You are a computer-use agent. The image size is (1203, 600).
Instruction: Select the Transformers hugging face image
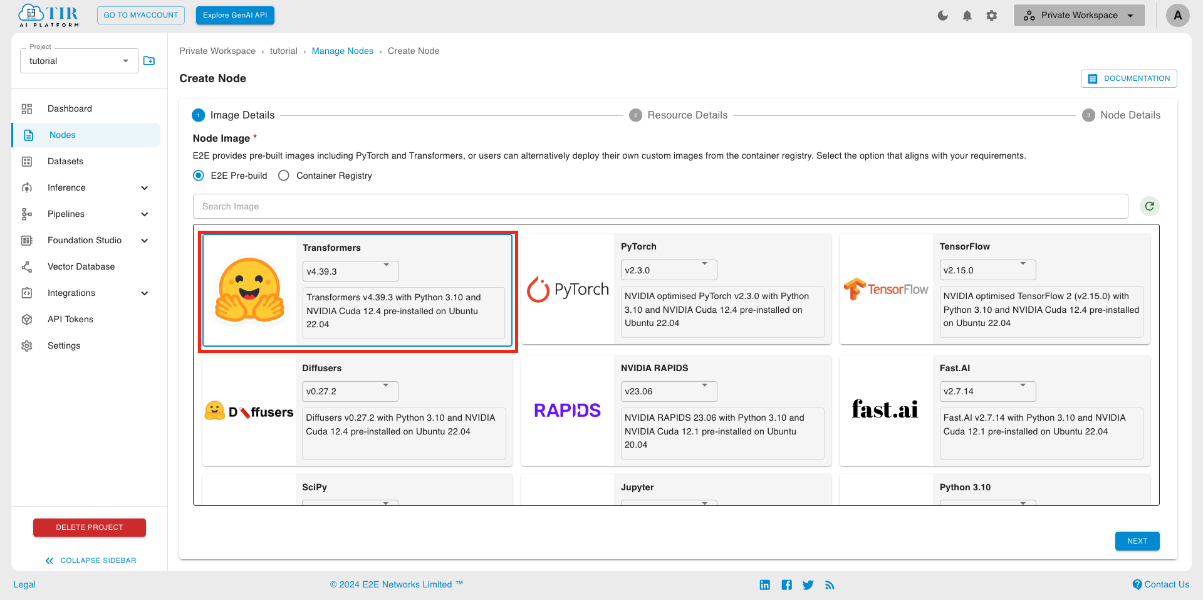tap(250, 290)
